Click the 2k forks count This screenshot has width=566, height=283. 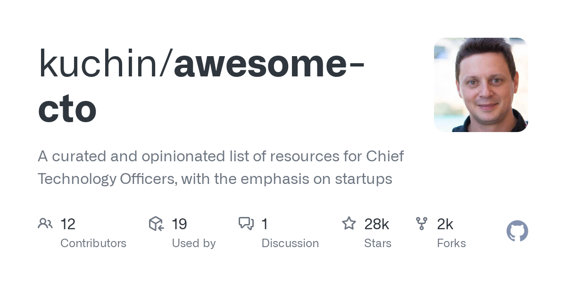(445, 224)
